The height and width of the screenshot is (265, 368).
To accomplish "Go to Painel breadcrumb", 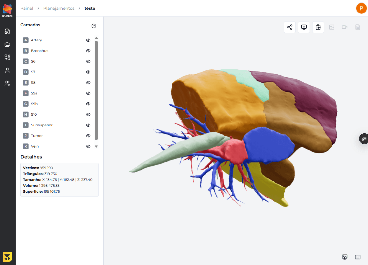I will [x=27, y=8].
